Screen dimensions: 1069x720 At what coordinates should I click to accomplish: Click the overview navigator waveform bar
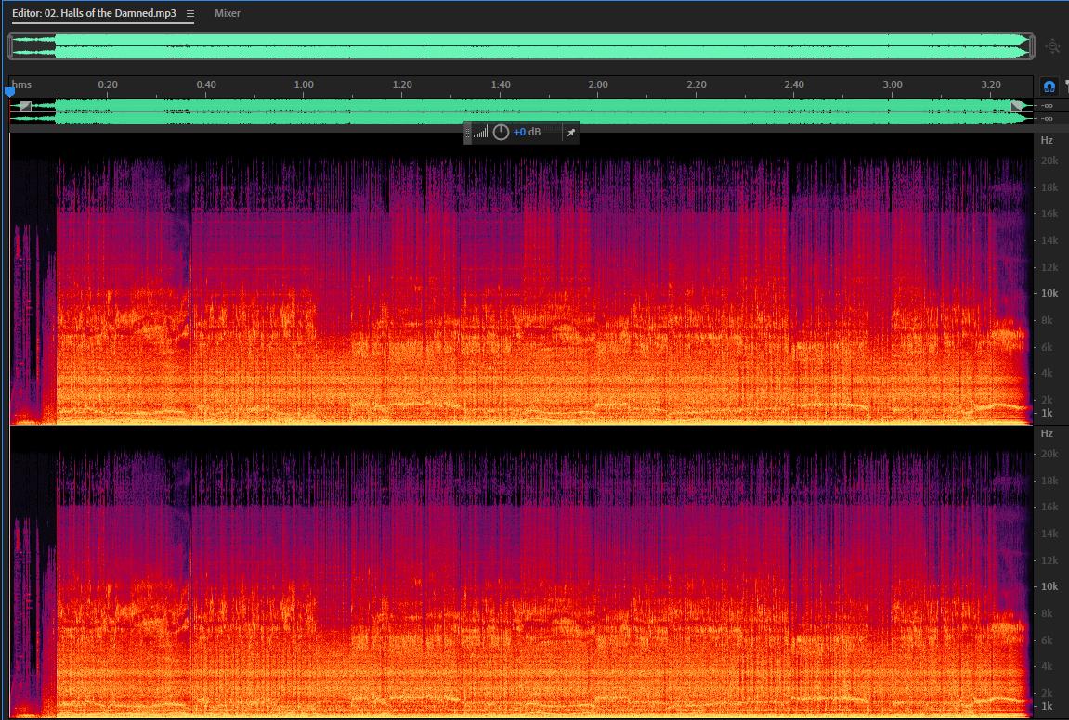(521, 46)
